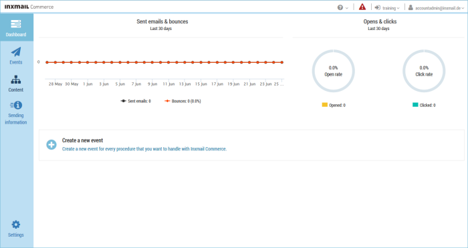Click the login arrow icon beside training
The image size is (468, 248).
click(378, 8)
